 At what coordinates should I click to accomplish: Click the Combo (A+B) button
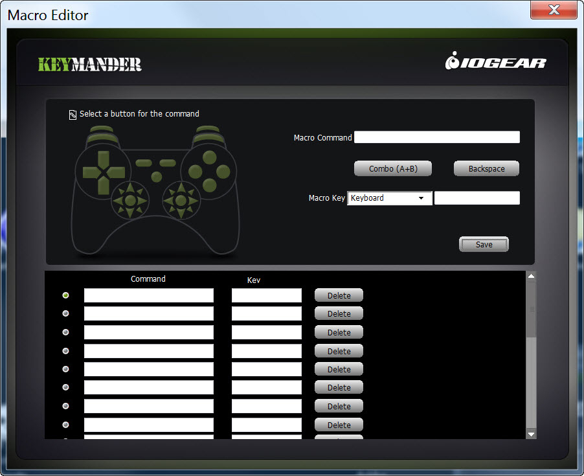click(393, 169)
